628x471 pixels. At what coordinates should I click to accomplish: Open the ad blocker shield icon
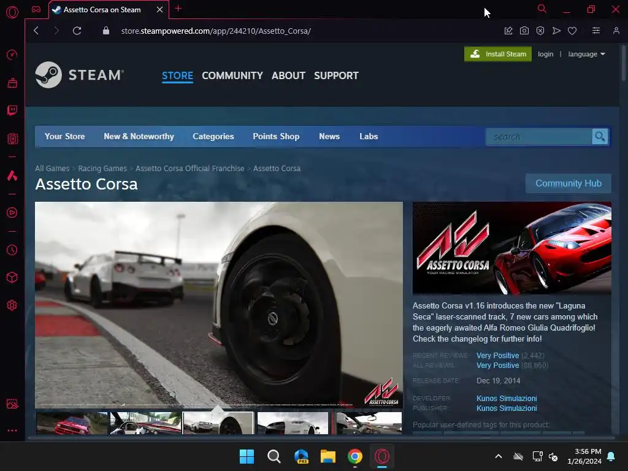click(x=540, y=31)
